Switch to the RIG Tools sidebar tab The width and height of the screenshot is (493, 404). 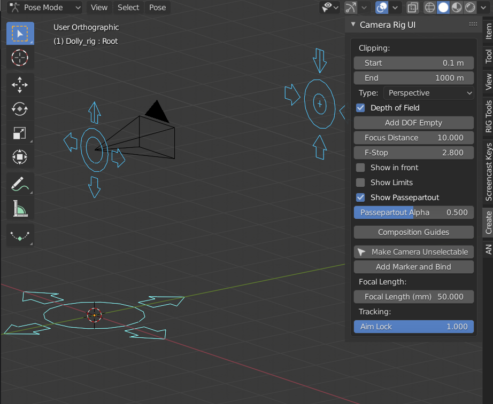click(x=488, y=114)
